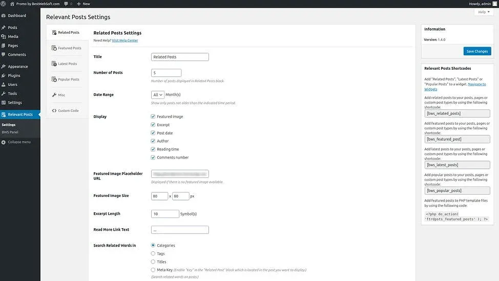Click the Featured Image width field
This screenshot has height=281, width=499.
pos(159,196)
